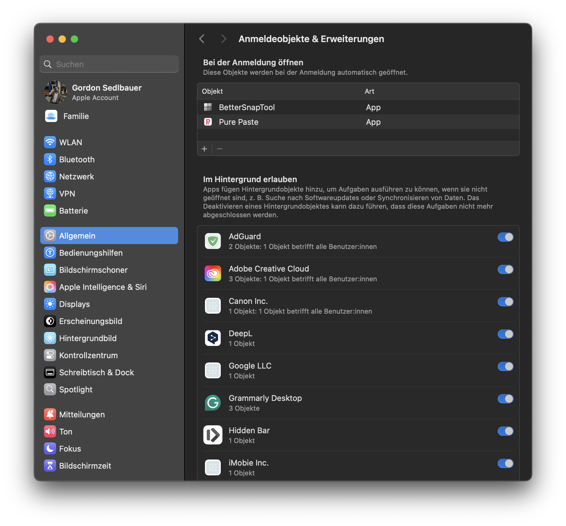Image resolution: width=566 pixels, height=526 pixels.
Task: Open the DeepL app icon
Action: (x=213, y=338)
